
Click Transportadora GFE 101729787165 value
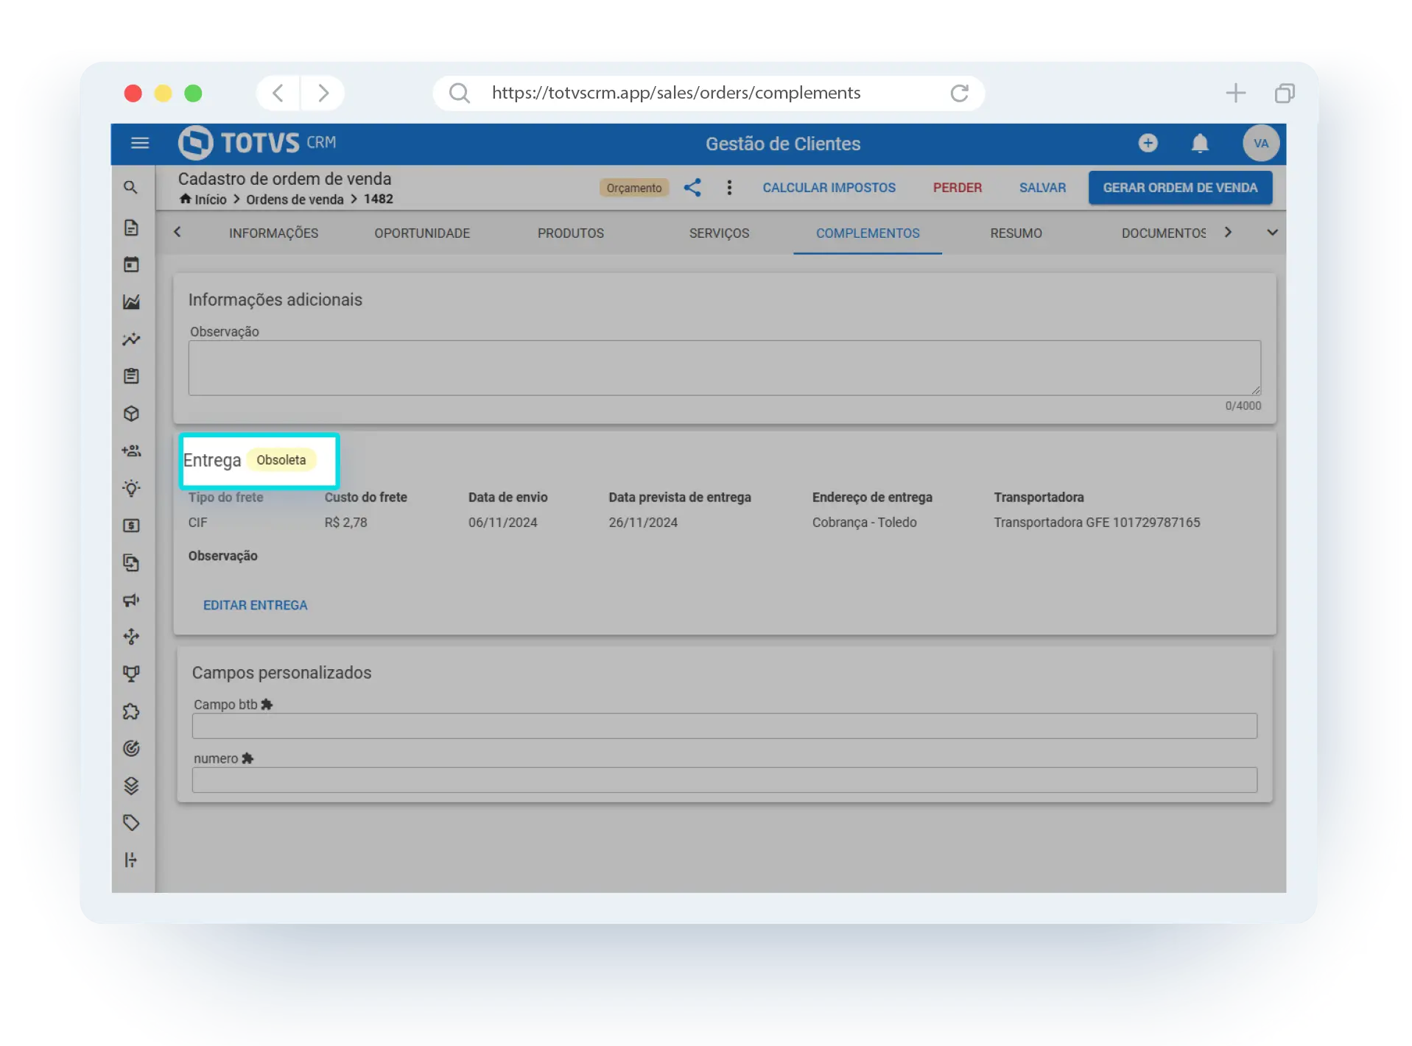pos(1097,523)
